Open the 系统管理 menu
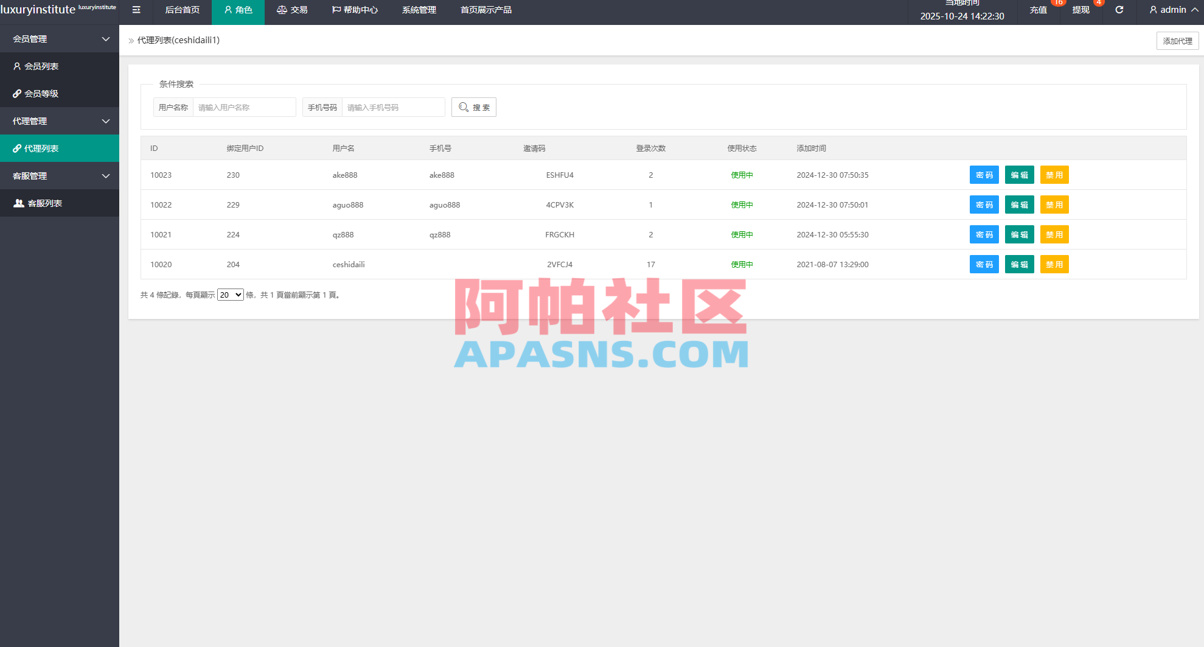The width and height of the screenshot is (1204, 647). (419, 10)
